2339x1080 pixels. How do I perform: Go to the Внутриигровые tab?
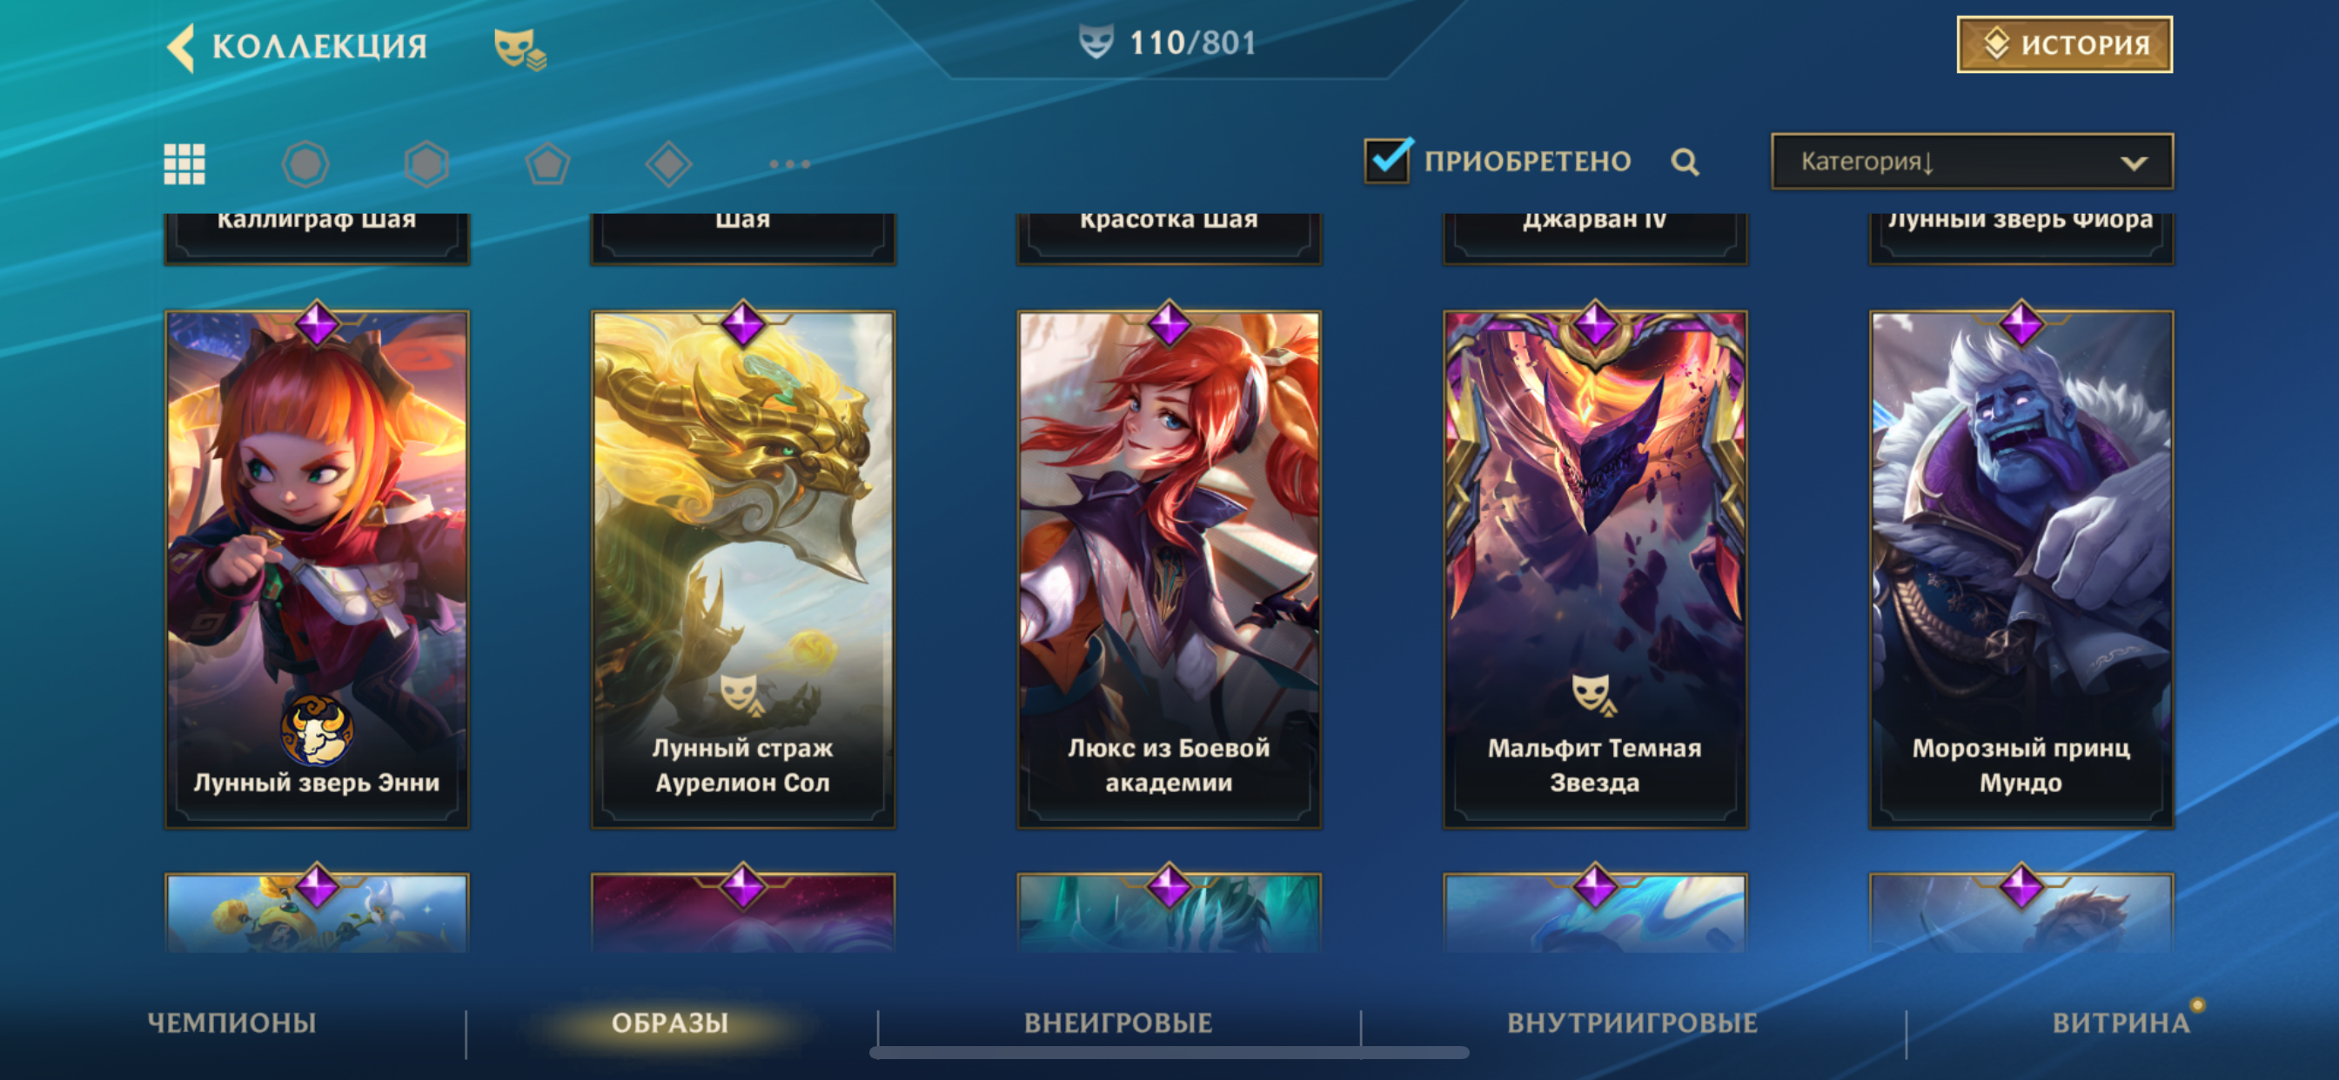coord(1632,1023)
